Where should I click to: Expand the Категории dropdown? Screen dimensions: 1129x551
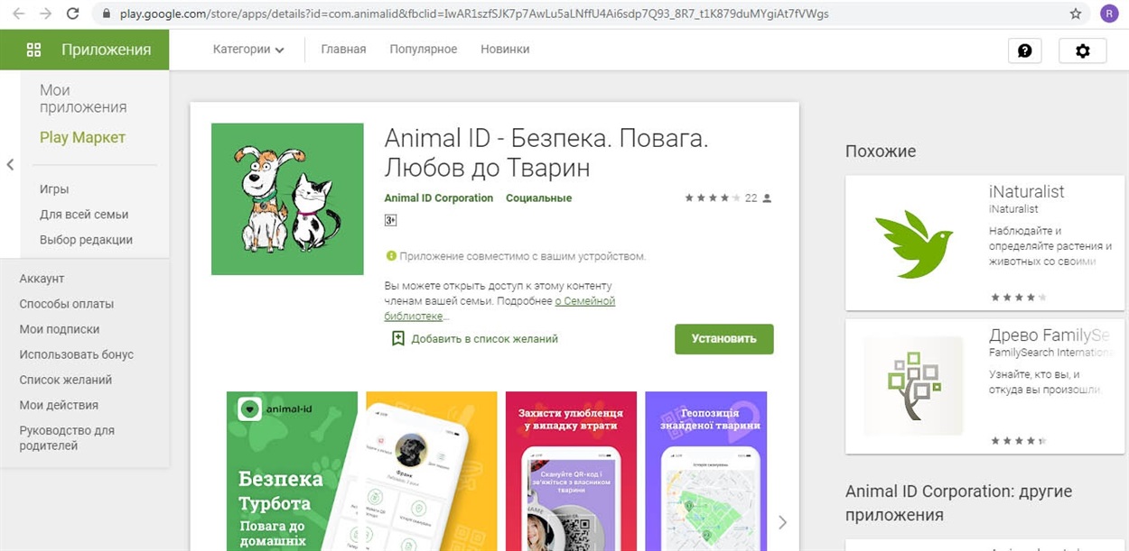[x=248, y=50]
